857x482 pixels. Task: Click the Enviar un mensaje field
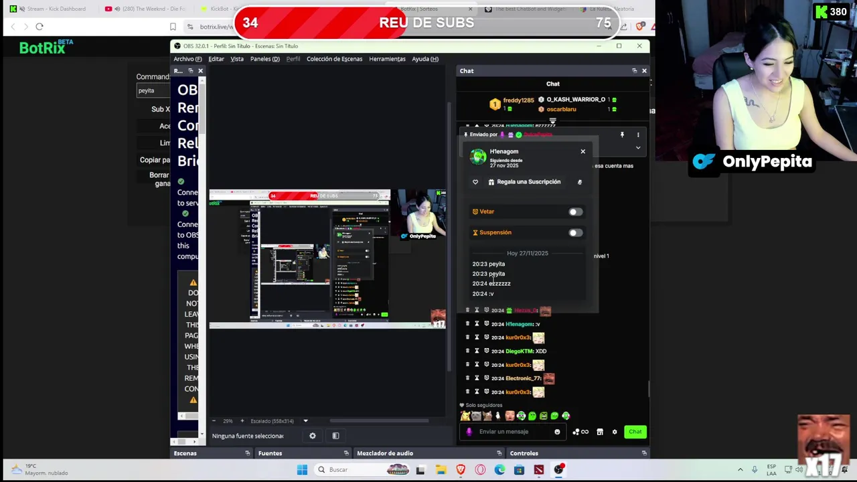pos(512,432)
